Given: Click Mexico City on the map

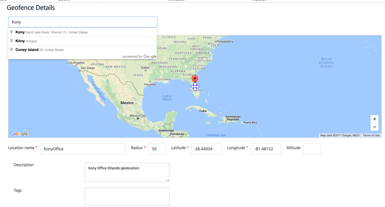Looking at the screenshot, I should click(138, 116).
